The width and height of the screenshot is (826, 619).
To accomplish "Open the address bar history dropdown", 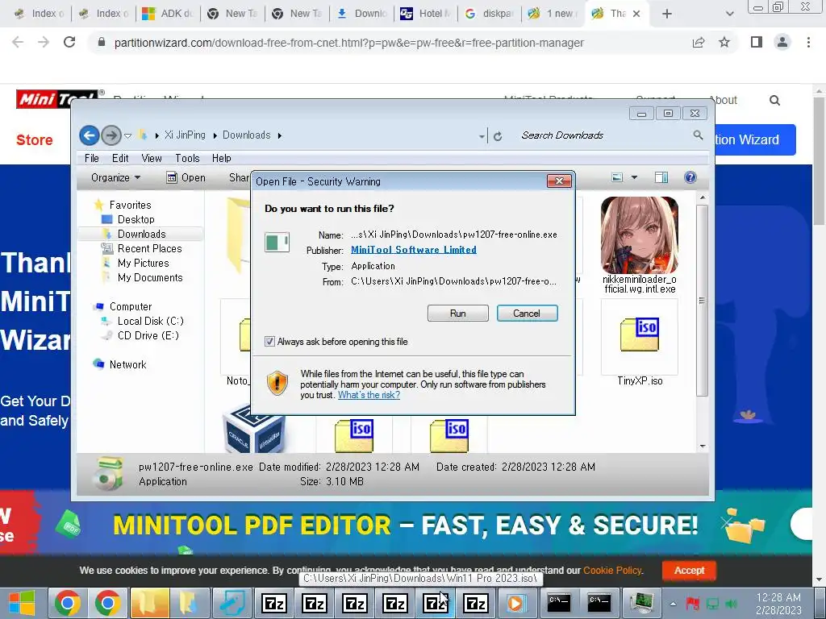I will pos(482,135).
